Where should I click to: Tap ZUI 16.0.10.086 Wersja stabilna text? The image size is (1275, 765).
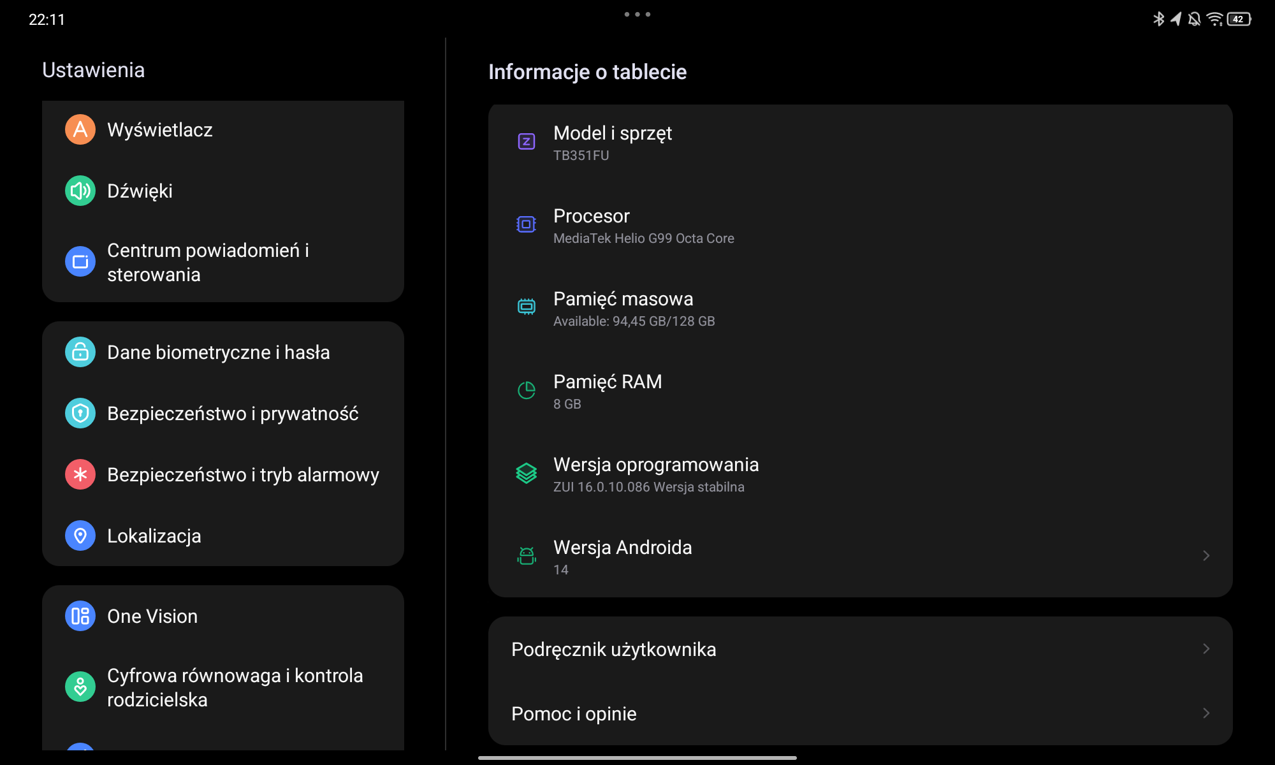(x=649, y=487)
